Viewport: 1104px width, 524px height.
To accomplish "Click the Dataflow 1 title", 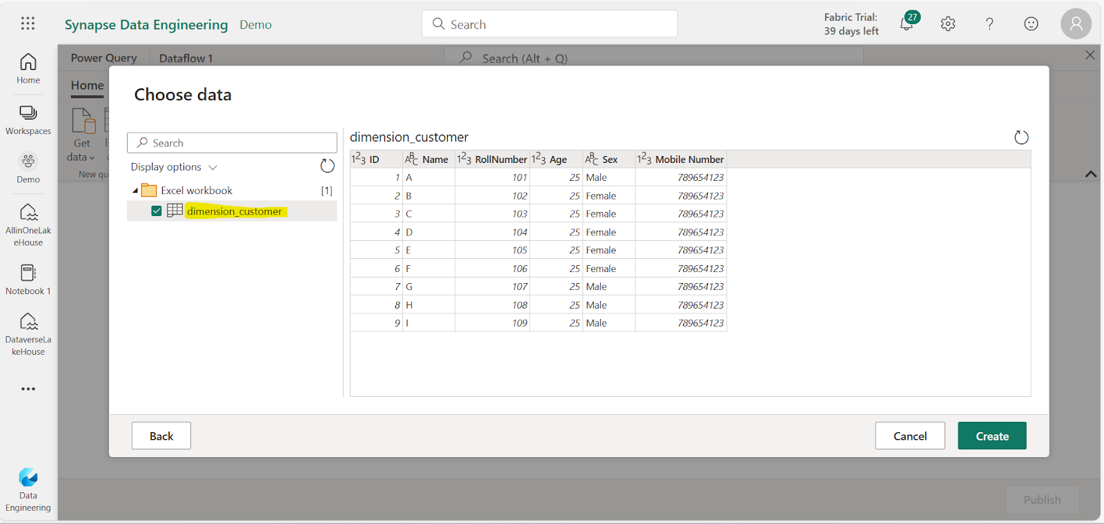I will [186, 59].
